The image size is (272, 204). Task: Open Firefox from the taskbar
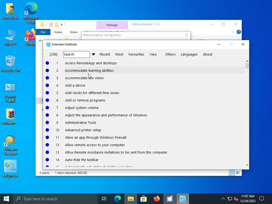157,199
